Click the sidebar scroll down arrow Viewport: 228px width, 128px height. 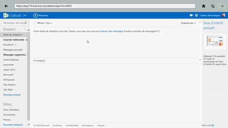click(x=28, y=124)
